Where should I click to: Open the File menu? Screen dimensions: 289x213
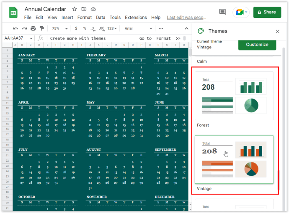point(28,18)
